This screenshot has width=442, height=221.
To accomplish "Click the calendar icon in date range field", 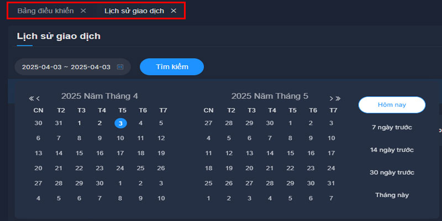I will [x=120, y=67].
